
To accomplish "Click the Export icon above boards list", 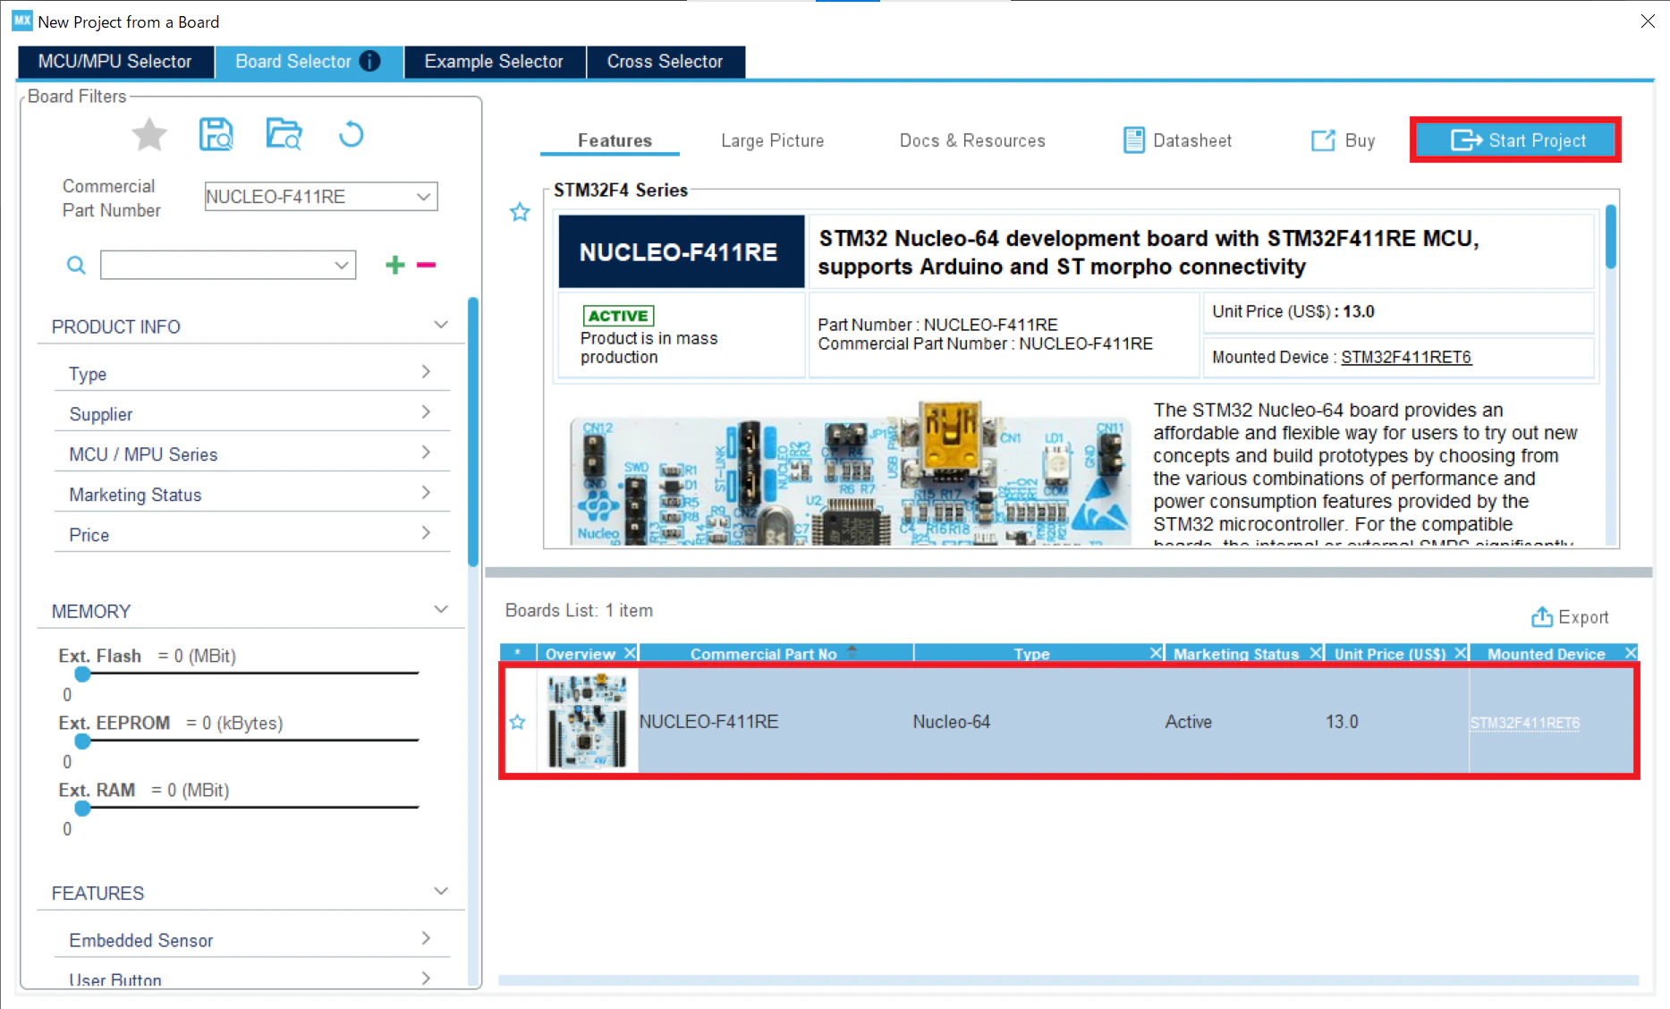I will click(1541, 616).
